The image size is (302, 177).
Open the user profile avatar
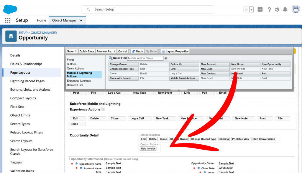coord(296,9)
